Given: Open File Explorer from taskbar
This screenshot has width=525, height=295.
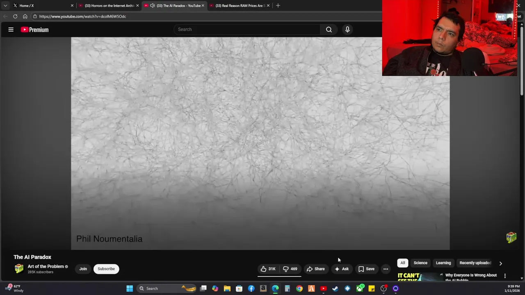Looking at the screenshot, I should [x=227, y=288].
